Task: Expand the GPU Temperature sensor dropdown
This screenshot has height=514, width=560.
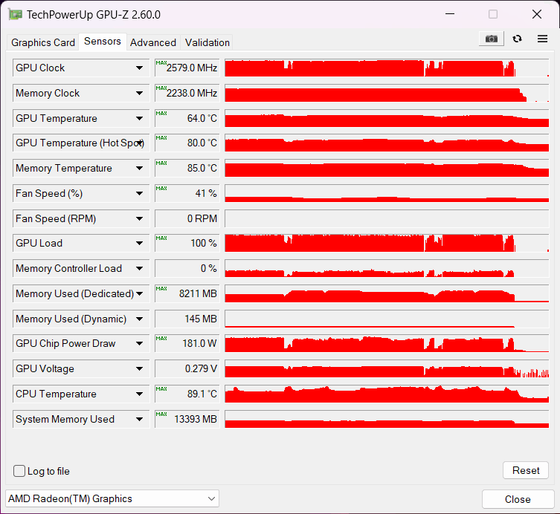Action: coord(139,118)
